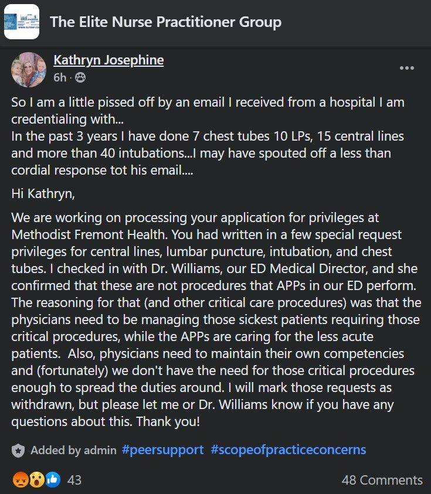Show who reacted via the 43 count
The image size is (431, 494).
pos(74,480)
